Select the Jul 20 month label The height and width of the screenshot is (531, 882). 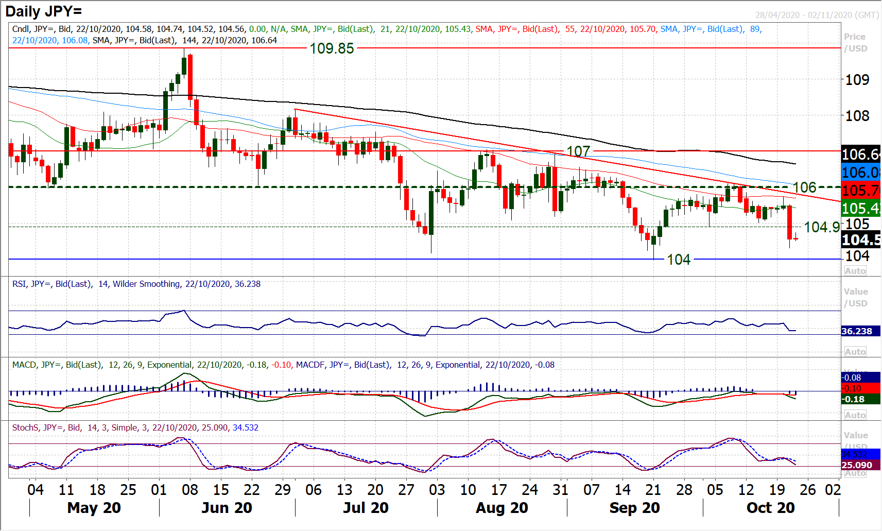coord(366,508)
